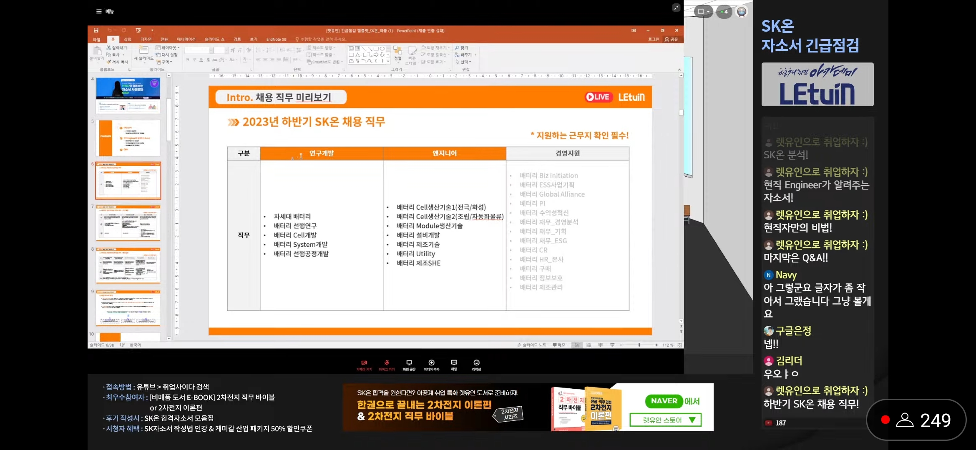This screenshot has height=450, width=976.
Task: Click the fullscreen arrows icon above the shared screen
Action: click(x=676, y=7)
